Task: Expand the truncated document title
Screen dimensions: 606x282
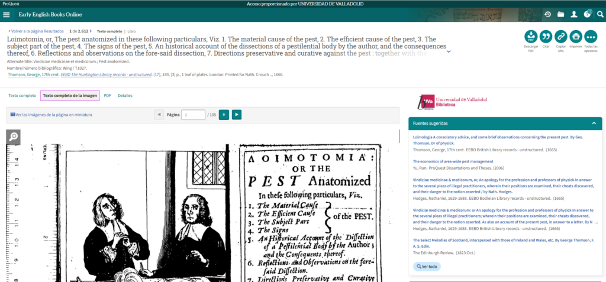Action: coord(449,51)
